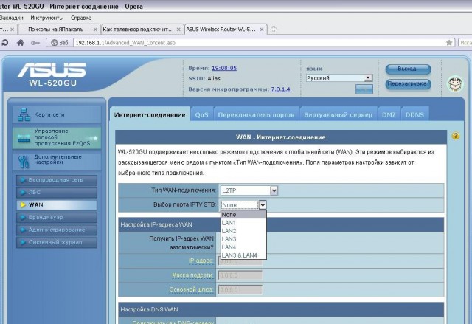The width and height of the screenshot is (472, 324).
Task: Switch to the DDNS tab
Action: pyautogui.click(x=414, y=114)
